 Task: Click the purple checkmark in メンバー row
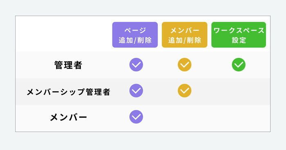(x=136, y=117)
